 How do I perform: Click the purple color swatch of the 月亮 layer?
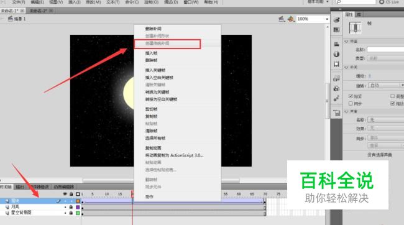click(x=78, y=207)
